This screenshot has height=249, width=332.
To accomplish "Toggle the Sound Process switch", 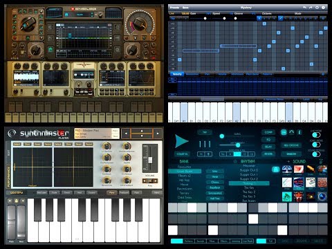I will point(316,154).
